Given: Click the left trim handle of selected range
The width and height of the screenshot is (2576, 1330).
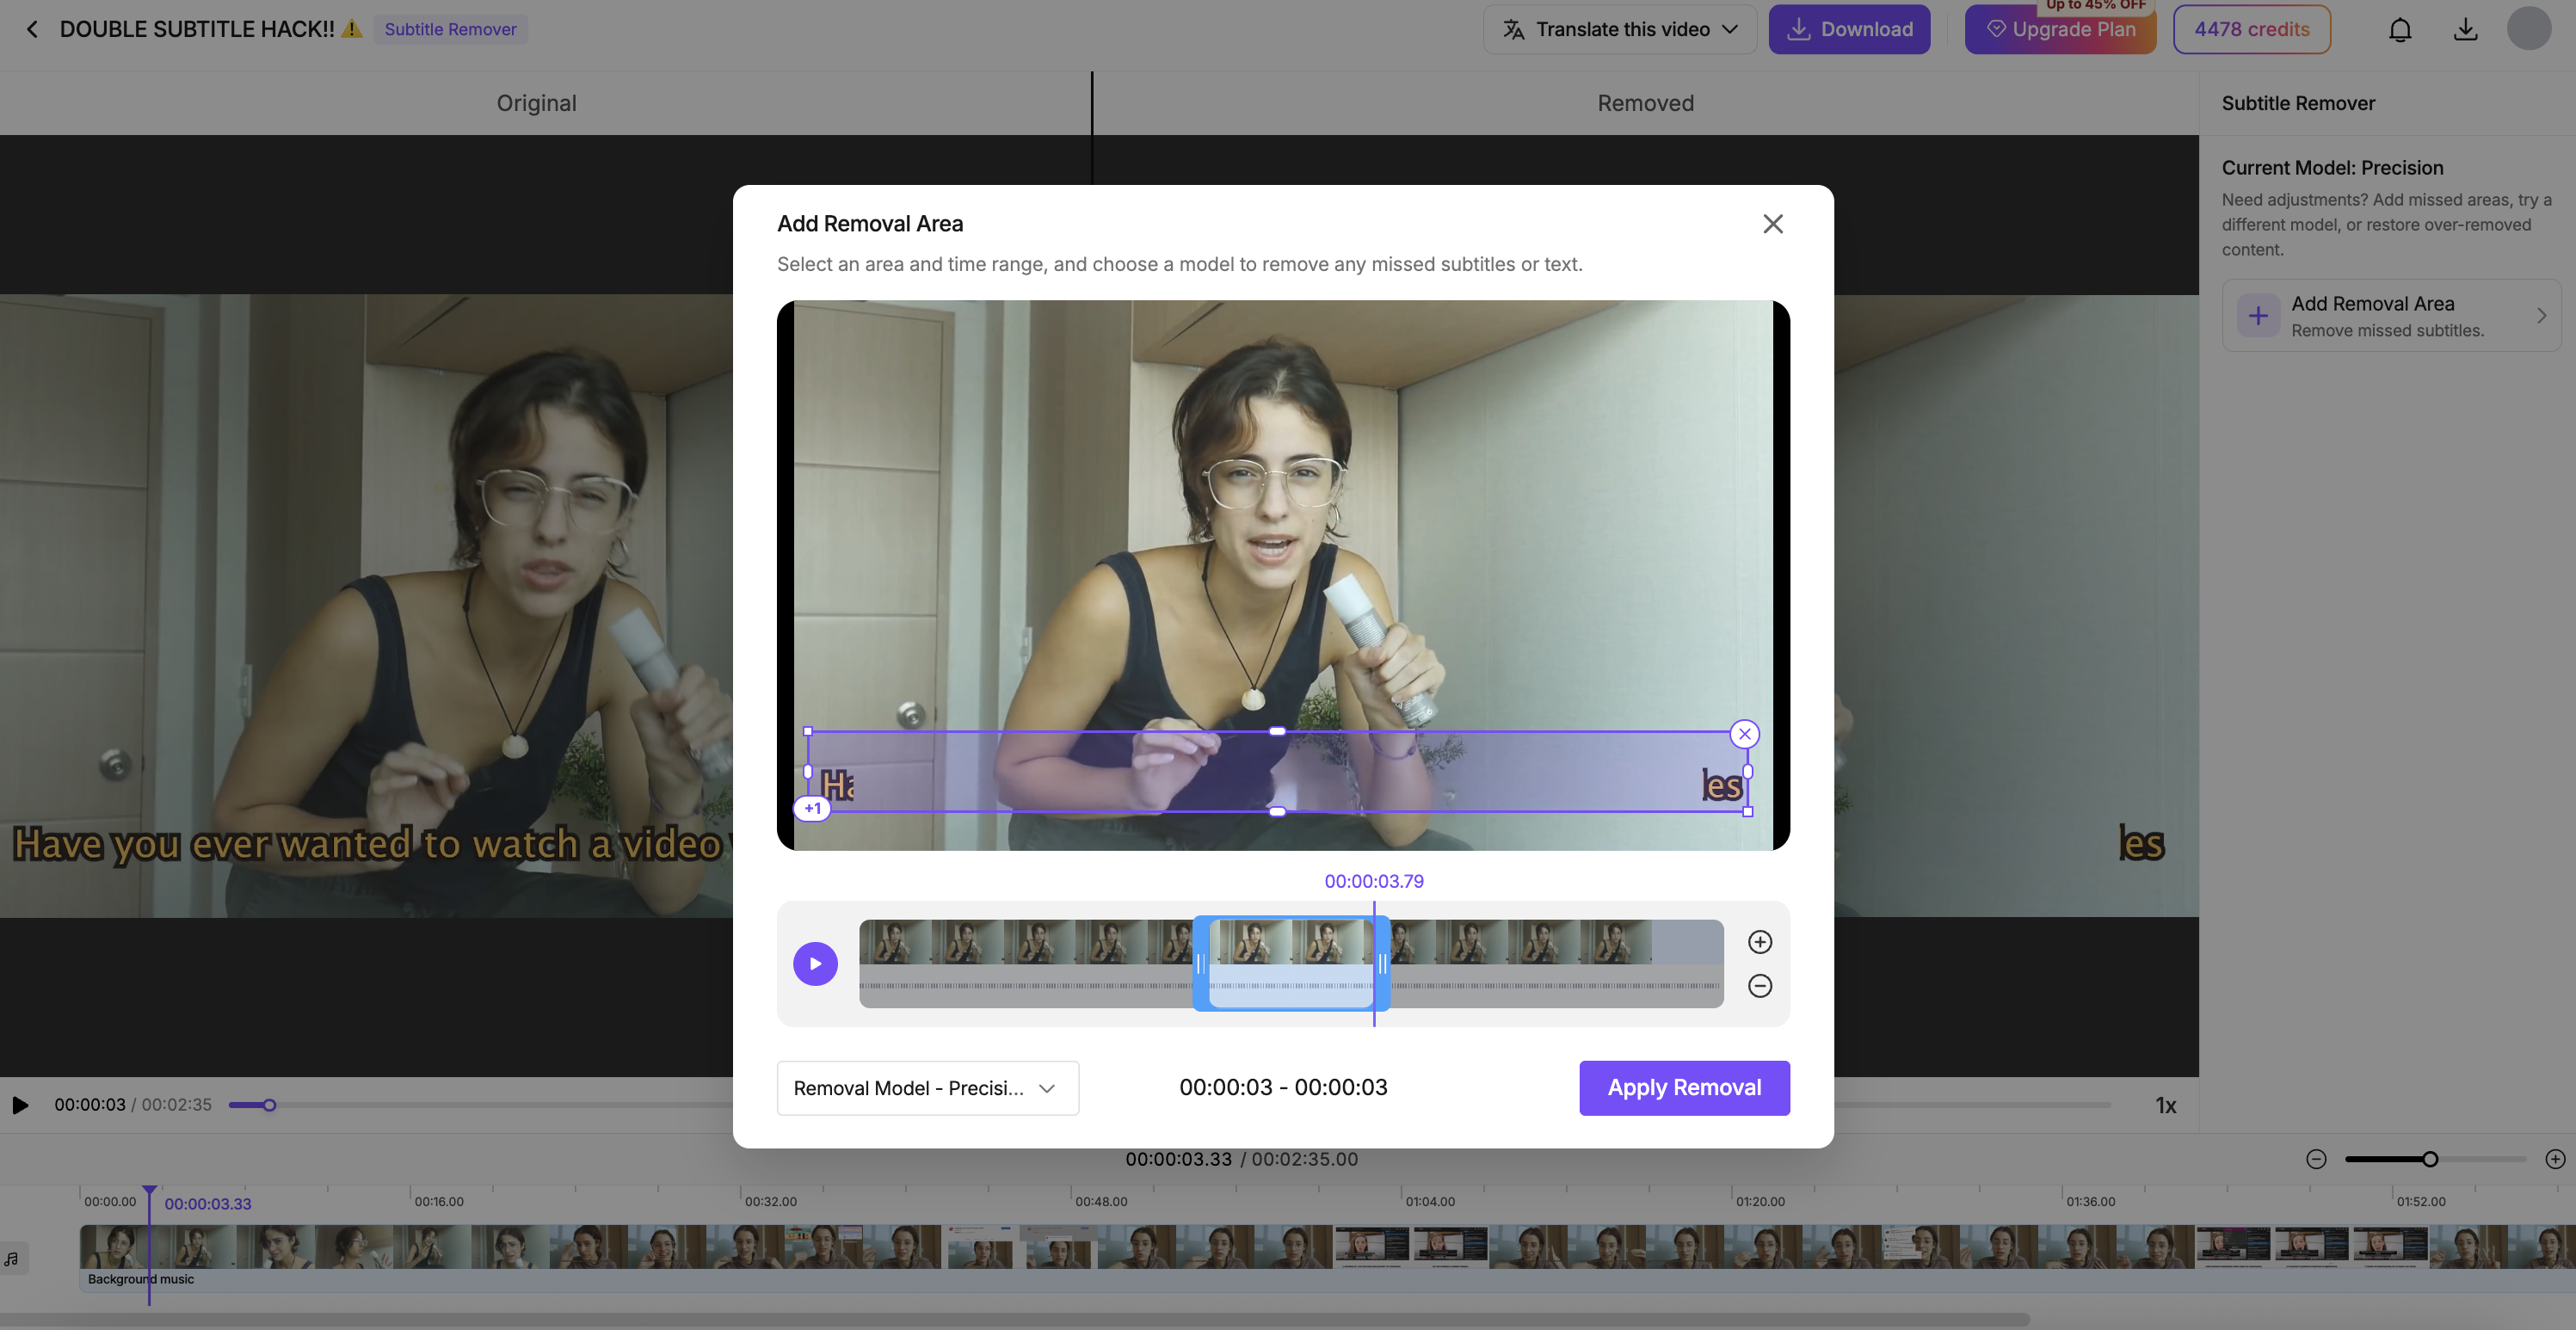Looking at the screenshot, I should point(1200,964).
